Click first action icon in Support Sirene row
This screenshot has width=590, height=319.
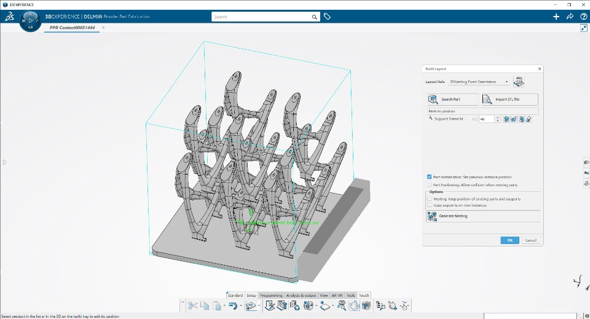click(506, 119)
